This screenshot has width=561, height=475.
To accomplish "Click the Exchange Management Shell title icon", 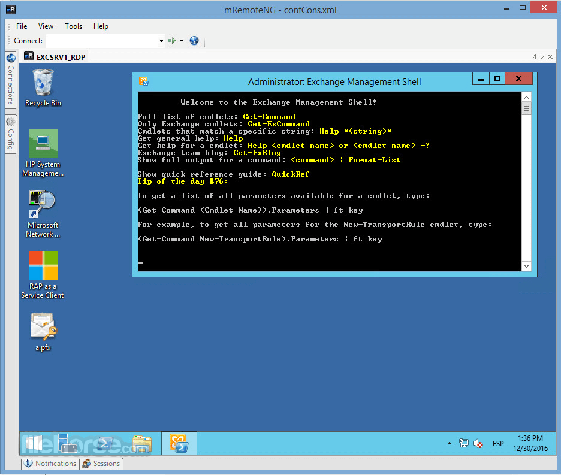I will point(144,81).
